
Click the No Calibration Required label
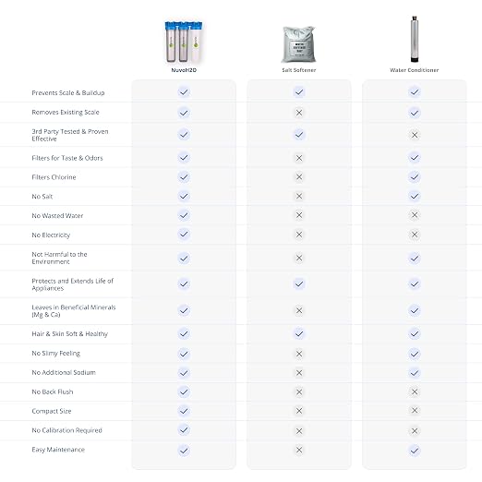[x=66, y=430]
